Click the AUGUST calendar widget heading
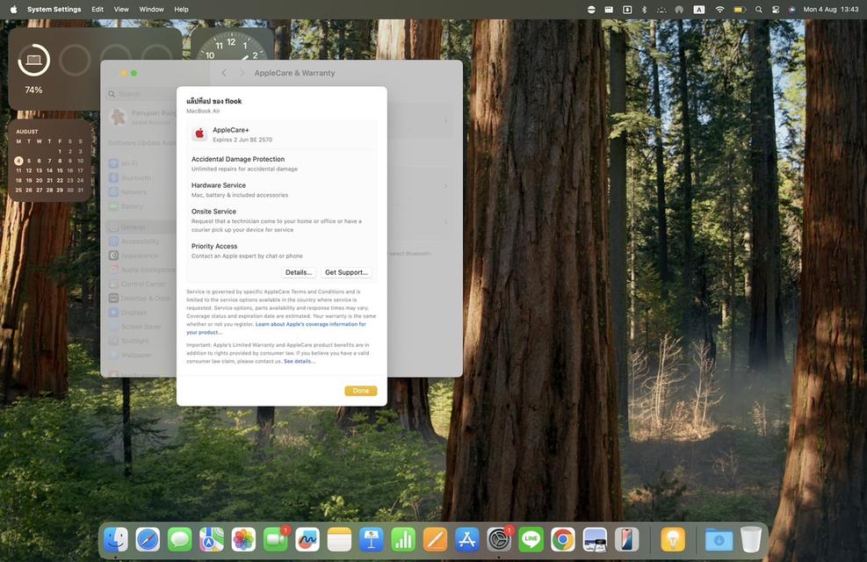The image size is (867, 562). coord(26,132)
